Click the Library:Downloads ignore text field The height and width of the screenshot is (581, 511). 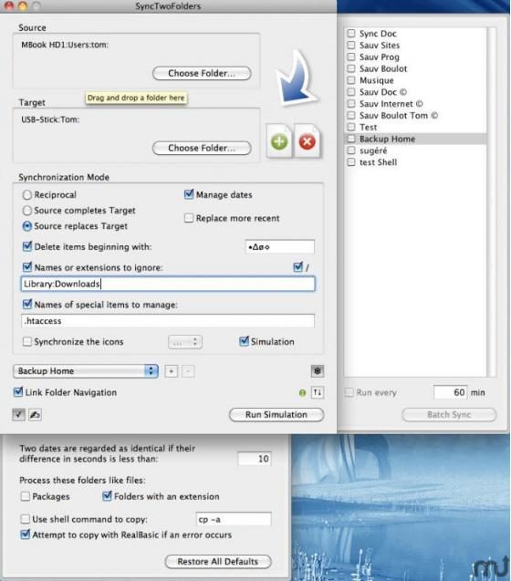click(x=168, y=284)
